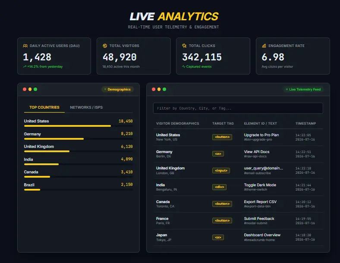Screen dimensions: 340x263
Task: Click 'Export Report CSV' entry
Action: coord(260,202)
